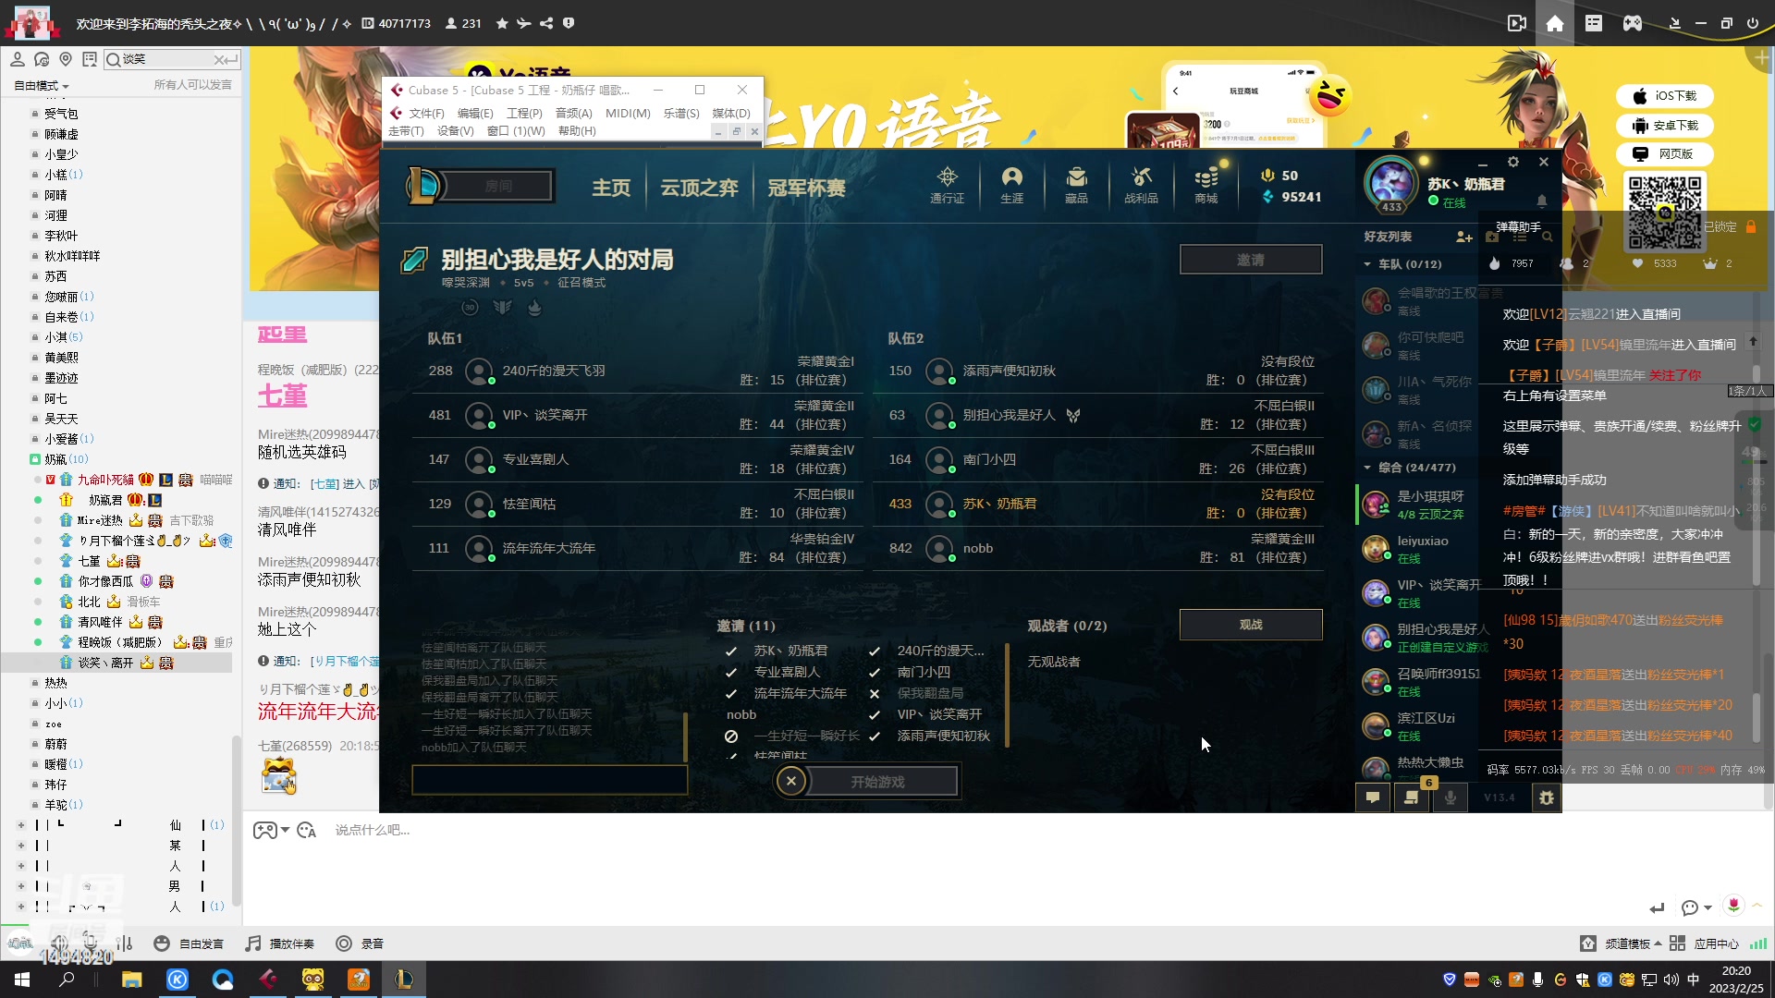The height and width of the screenshot is (998, 1775).
Task: Click the bug report icon in League client
Action: 1546,797
